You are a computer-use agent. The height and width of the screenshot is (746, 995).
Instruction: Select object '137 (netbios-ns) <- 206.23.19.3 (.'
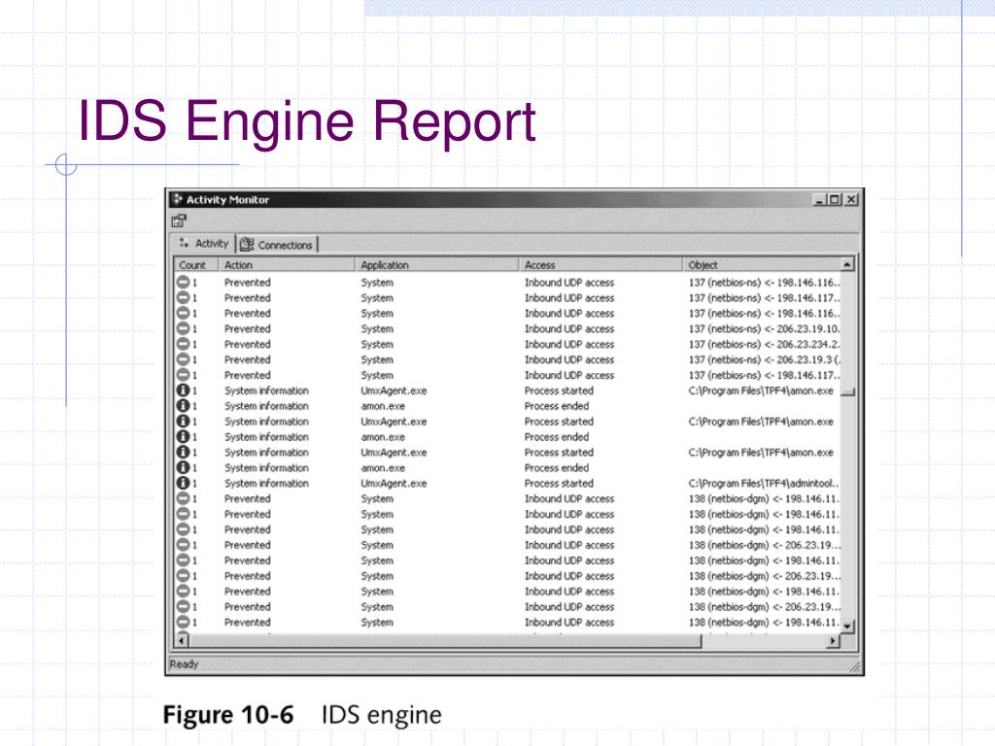(x=764, y=359)
